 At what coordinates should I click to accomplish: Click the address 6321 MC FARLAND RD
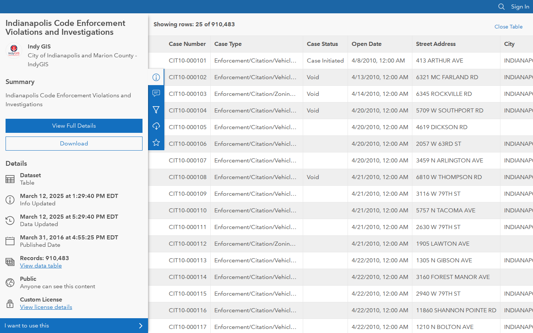(x=447, y=77)
